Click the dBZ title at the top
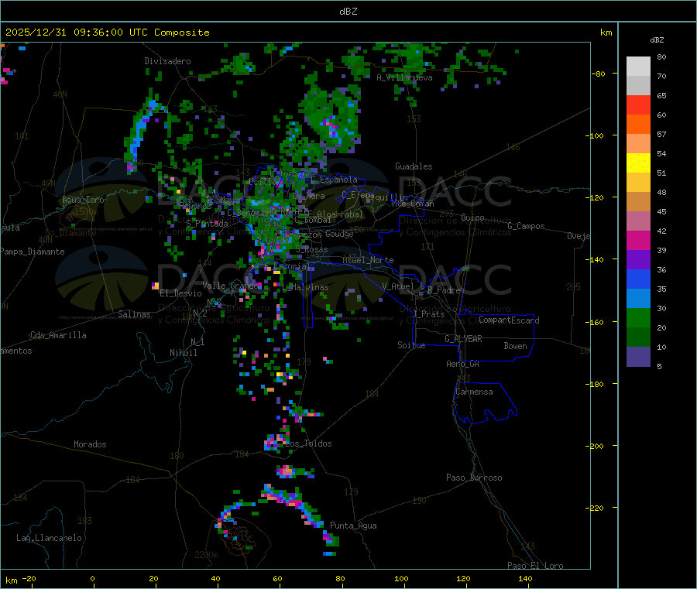The height and width of the screenshot is (589, 697). 348,12
